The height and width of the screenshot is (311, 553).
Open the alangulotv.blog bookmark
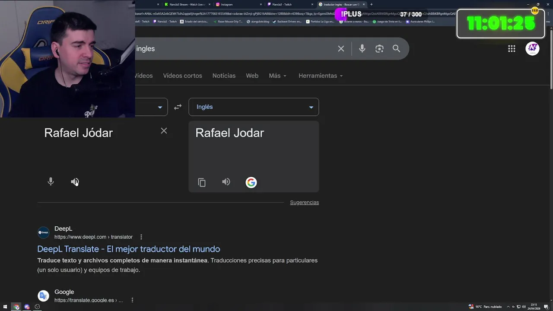[257, 21]
